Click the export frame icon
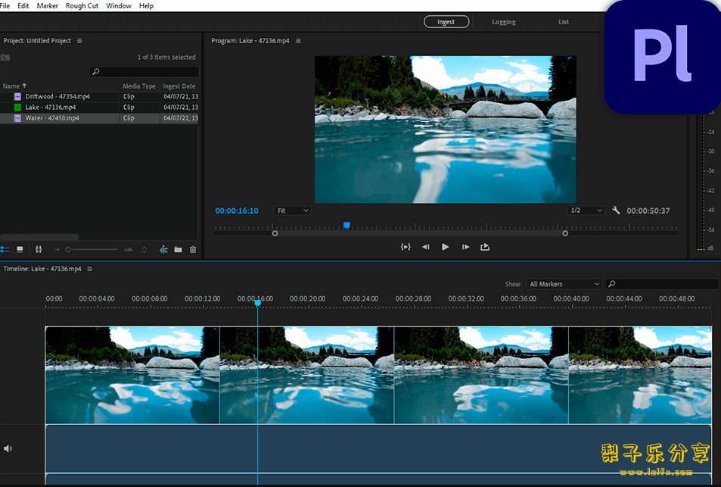The image size is (721, 487). [485, 247]
